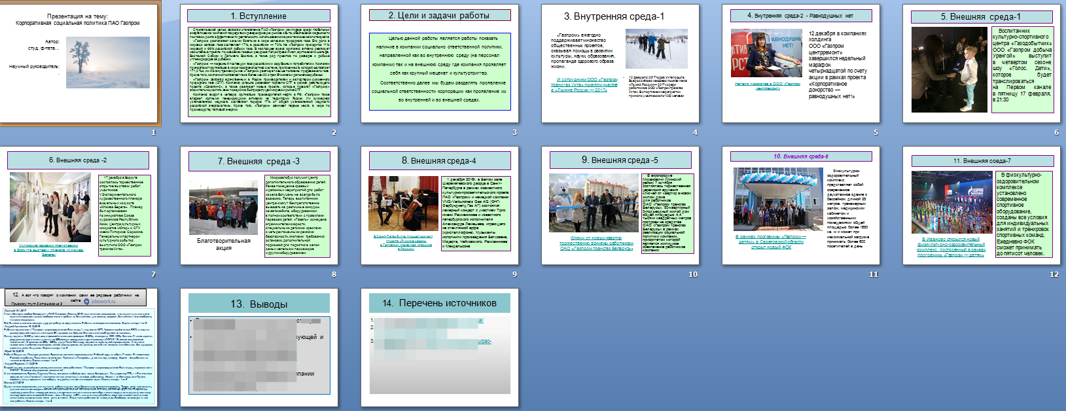Select the slide 14. Перечень источников
Image resolution: width=1066 pixels, height=411 pixels.
440,348
